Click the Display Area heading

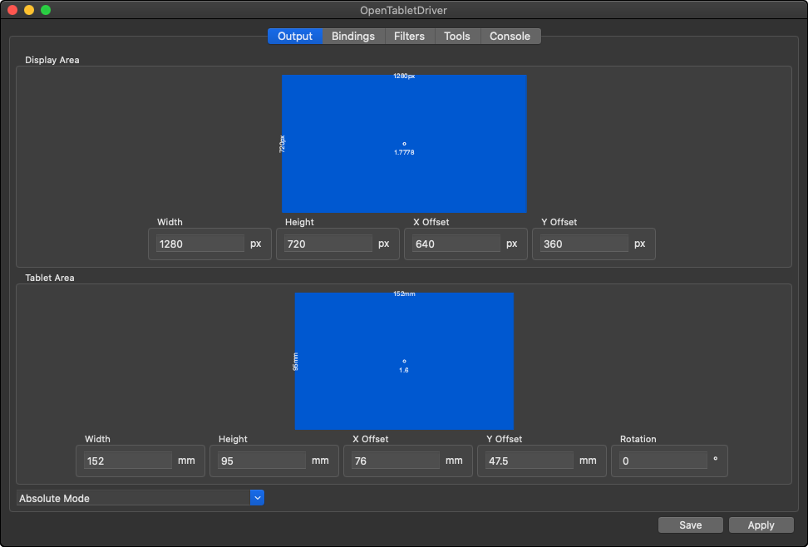[x=52, y=60]
